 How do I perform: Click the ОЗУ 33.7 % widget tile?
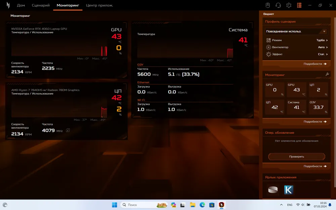318,107
